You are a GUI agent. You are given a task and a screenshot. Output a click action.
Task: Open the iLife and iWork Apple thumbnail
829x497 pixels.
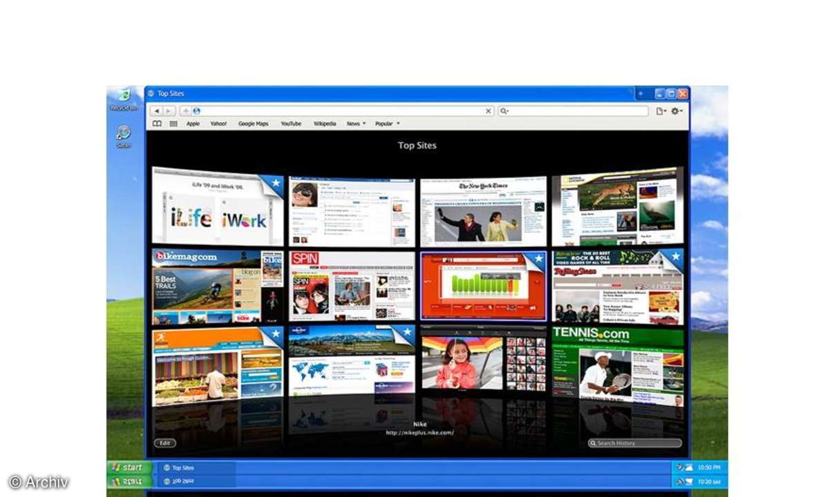218,206
